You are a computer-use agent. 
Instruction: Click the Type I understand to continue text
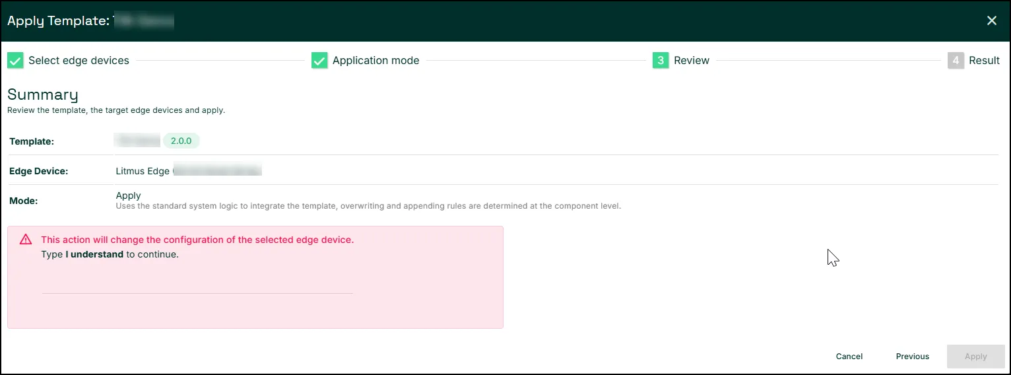click(110, 254)
